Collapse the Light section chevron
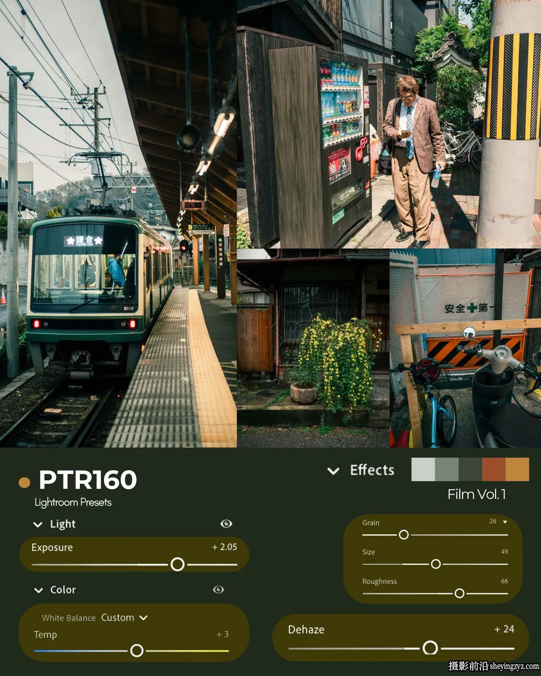 [x=38, y=524]
